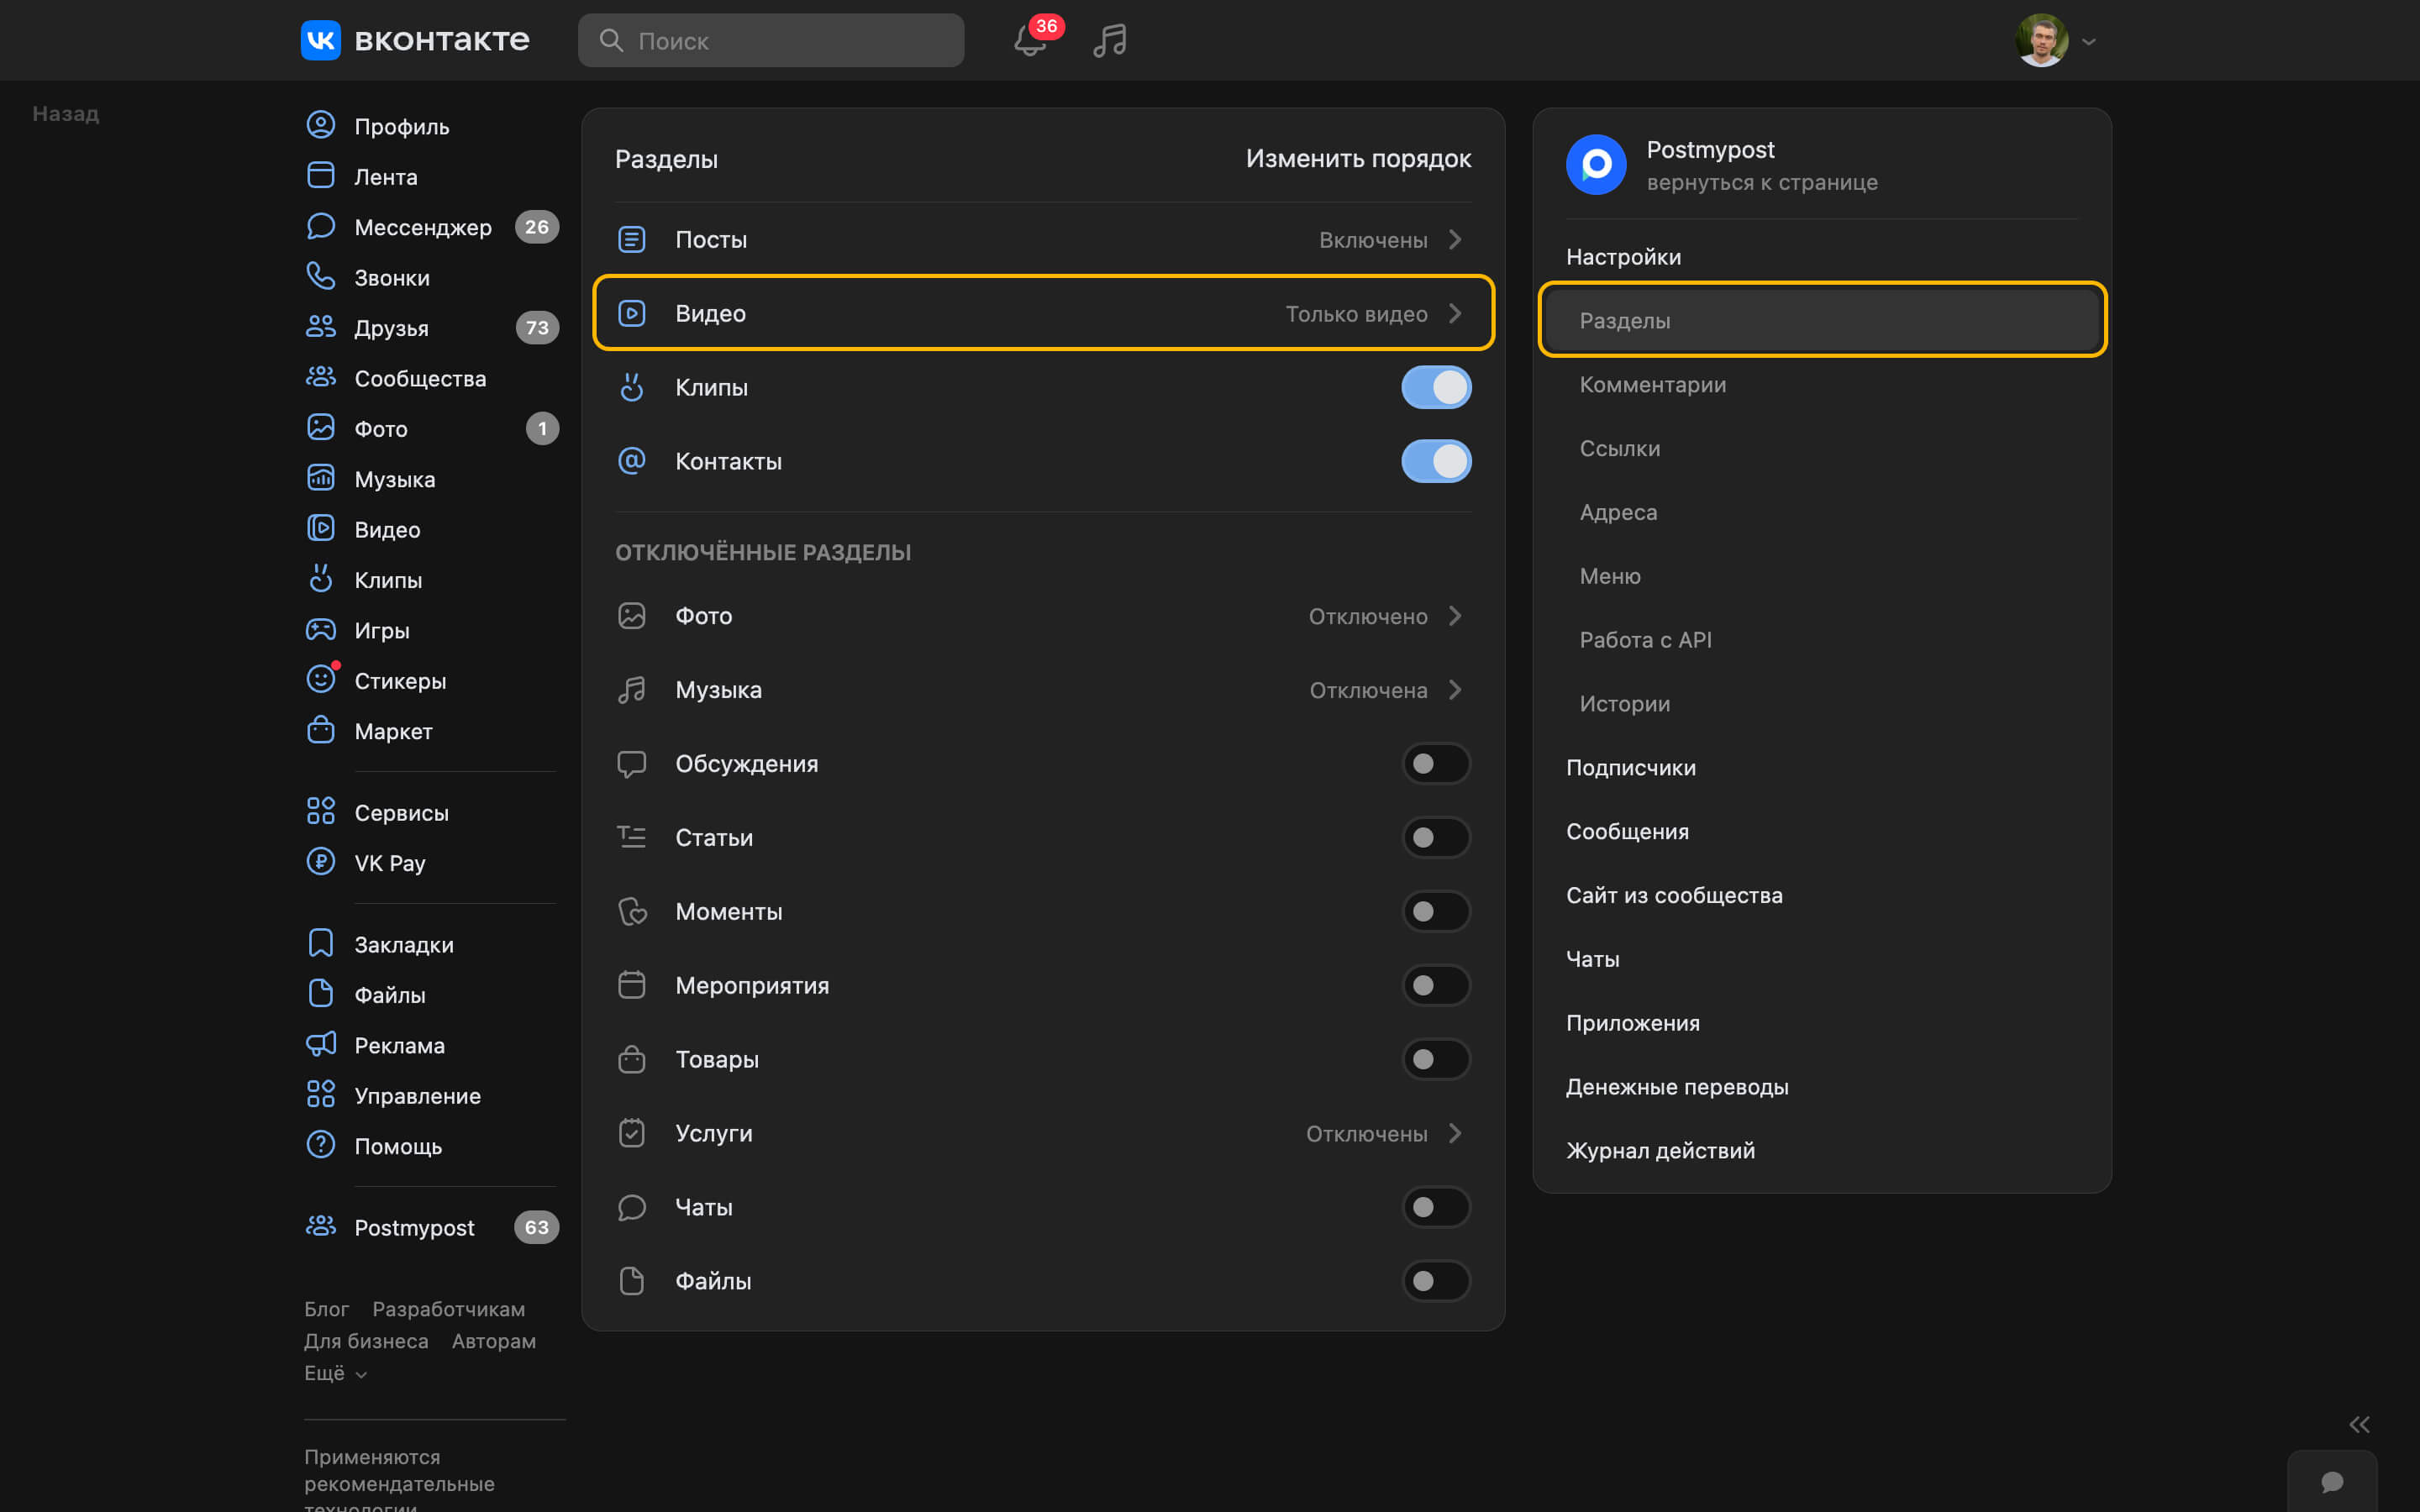Screen dimensions: 2420x1512
Task: Enable the Обсуждения section toggle
Action: tap(1436, 764)
